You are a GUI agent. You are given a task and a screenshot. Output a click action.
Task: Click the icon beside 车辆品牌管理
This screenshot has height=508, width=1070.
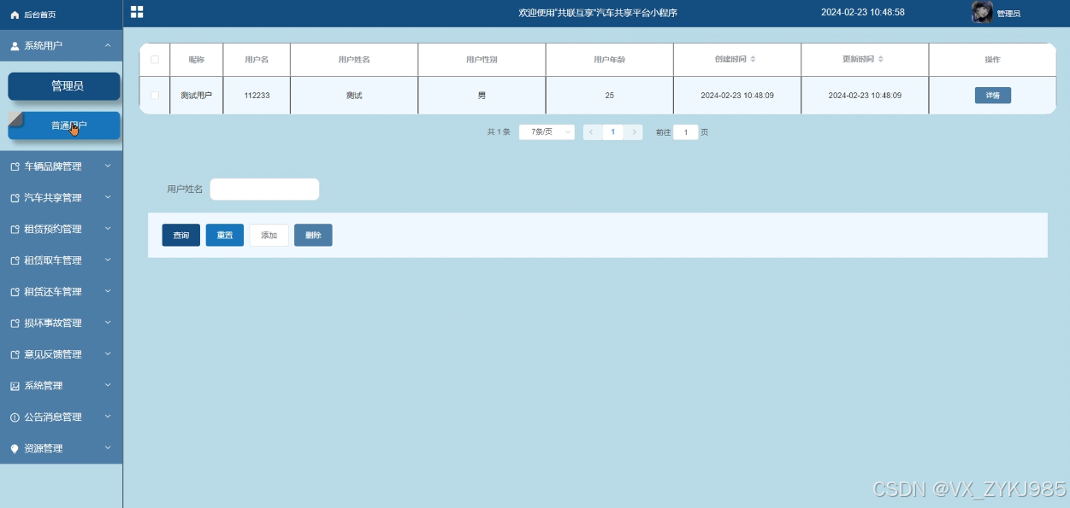click(x=15, y=166)
